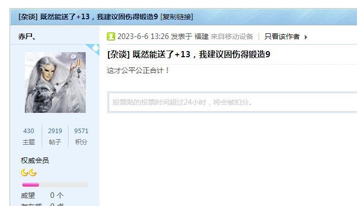Screen dimensions: 357x206
Task: Click the first yellow moon rank icon
Action: pyautogui.click(x=24, y=173)
